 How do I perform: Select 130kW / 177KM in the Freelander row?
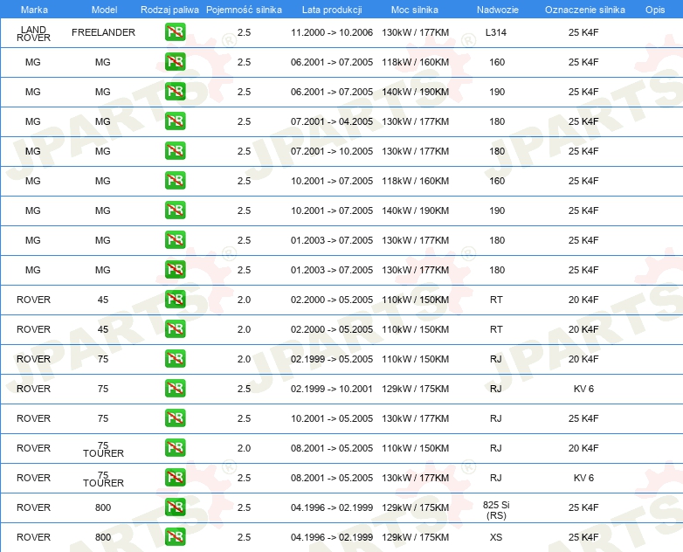click(x=415, y=32)
